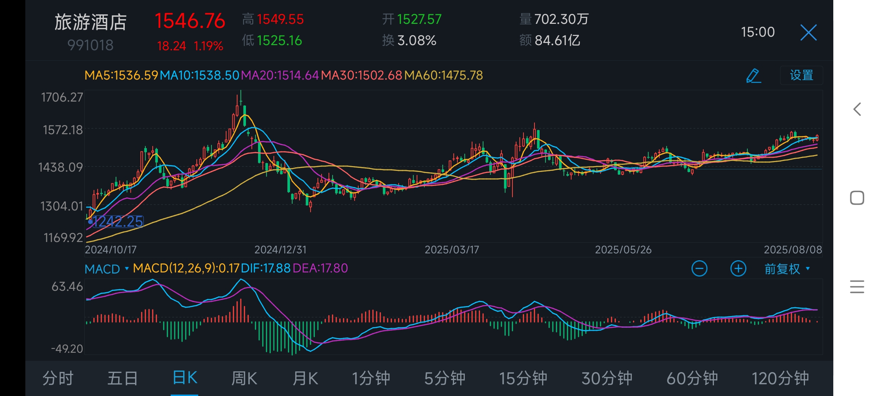881x396 pixels.
Task: Tap the MA5:1536.59 indicator label
Action: pyautogui.click(x=121, y=75)
